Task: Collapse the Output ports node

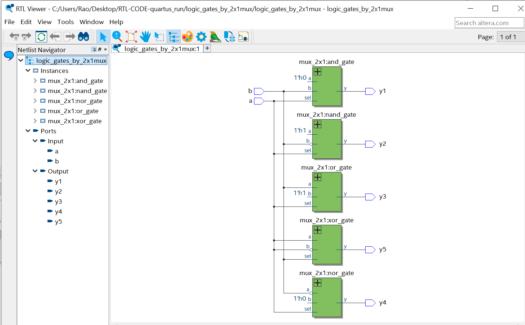Action: point(35,171)
